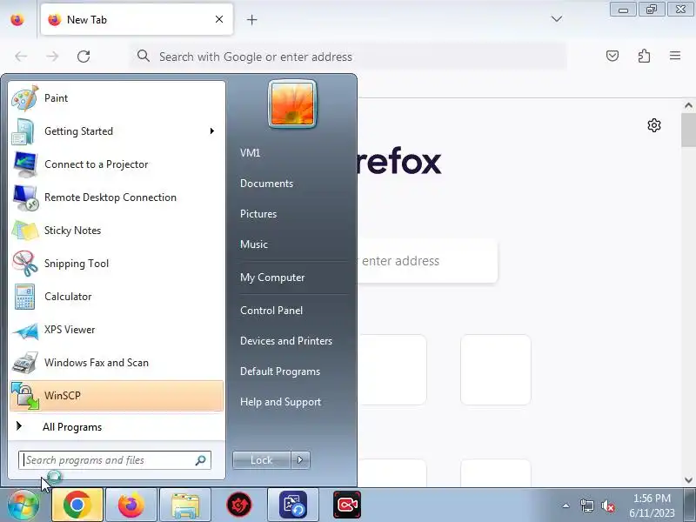The image size is (696, 522).
Task: Open the Firefox hamburger menu
Action: [x=675, y=56]
